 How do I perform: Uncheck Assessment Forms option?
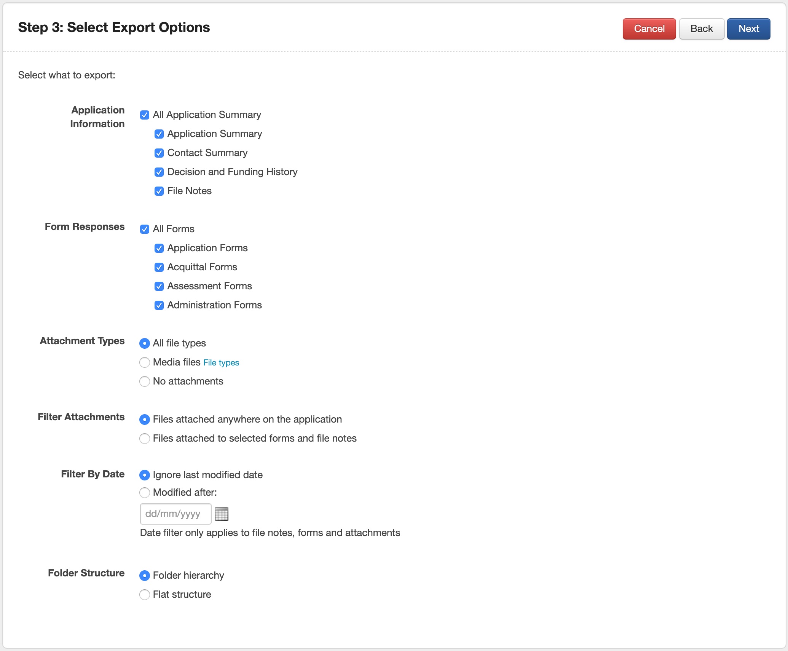[159, 286]
